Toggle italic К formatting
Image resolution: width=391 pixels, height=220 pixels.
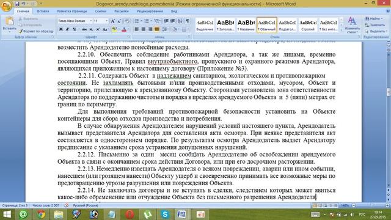[x=67, y=29]
